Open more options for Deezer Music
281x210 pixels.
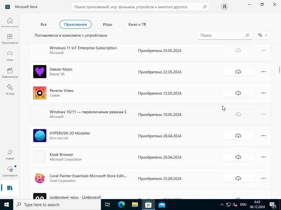(263, 72)
